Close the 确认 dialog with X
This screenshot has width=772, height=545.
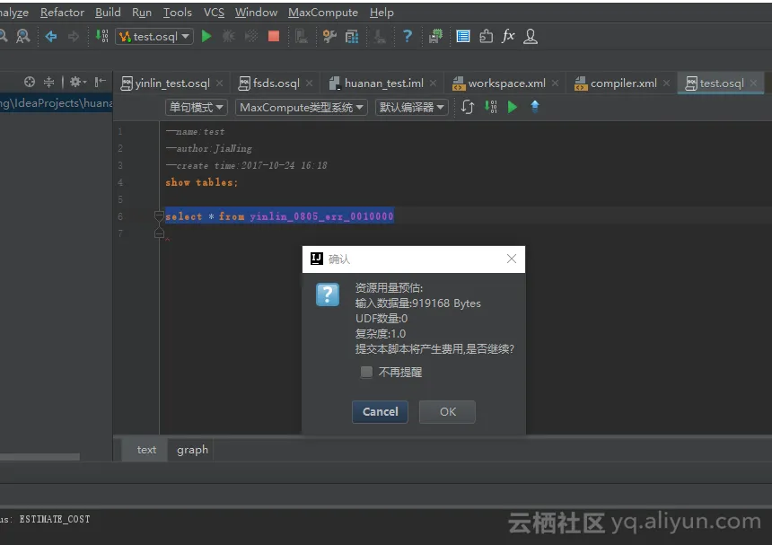512,259
